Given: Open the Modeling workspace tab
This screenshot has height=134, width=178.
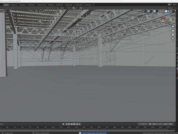Looking at the screenshot, I should point(14,5).
